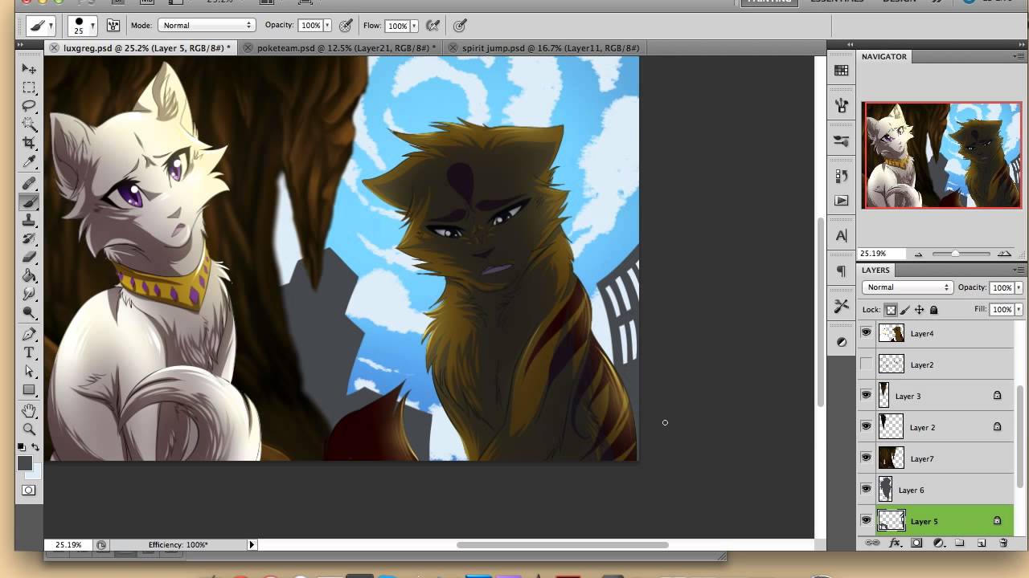Hide Layer 5 visibility eye
The width and height of the screenshot is (1029, 578).
coord(866,520)
